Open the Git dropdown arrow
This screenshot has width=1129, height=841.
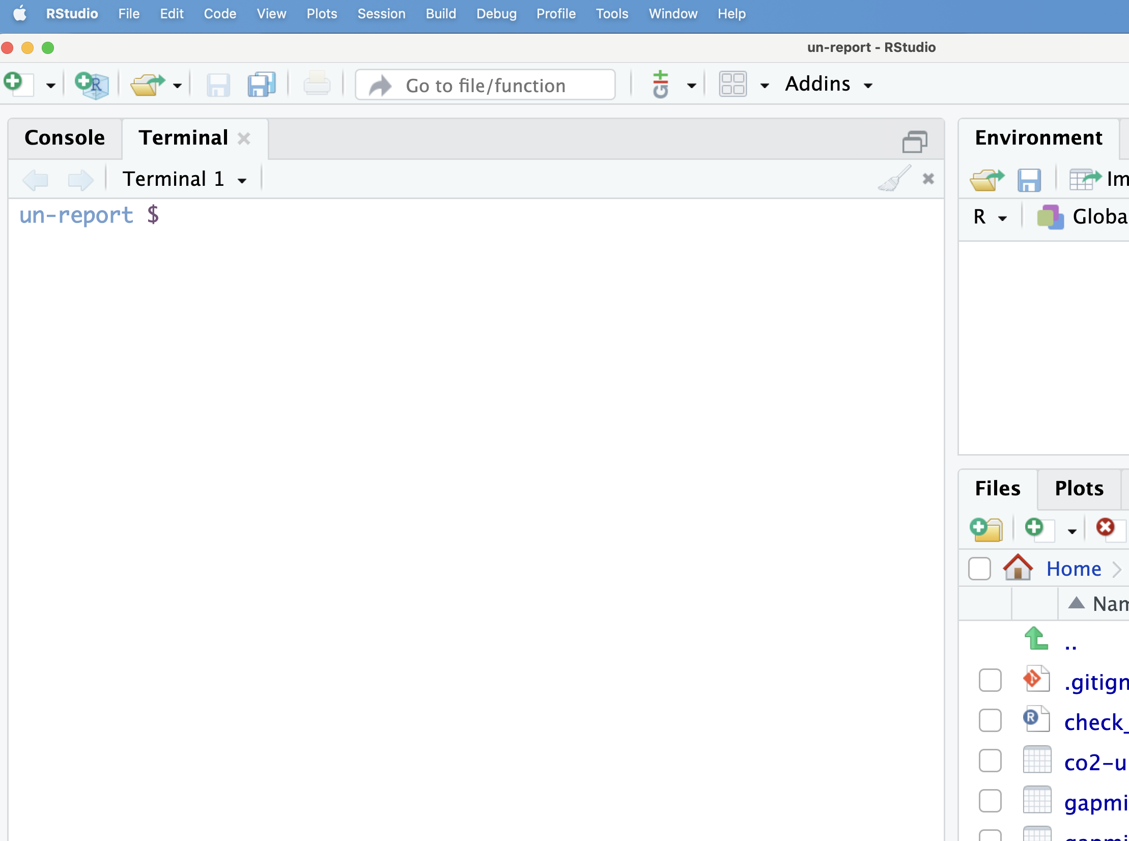[691, 86]
